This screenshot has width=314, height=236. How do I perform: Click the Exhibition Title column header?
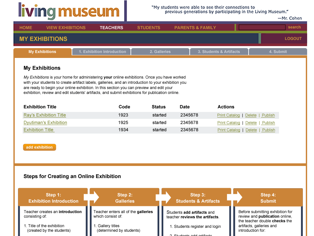point(40,107)
